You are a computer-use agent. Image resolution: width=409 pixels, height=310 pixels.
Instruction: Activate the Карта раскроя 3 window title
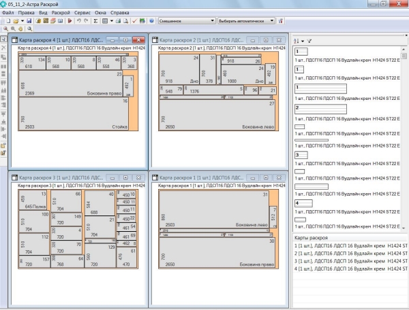click(x=61, y=177)
